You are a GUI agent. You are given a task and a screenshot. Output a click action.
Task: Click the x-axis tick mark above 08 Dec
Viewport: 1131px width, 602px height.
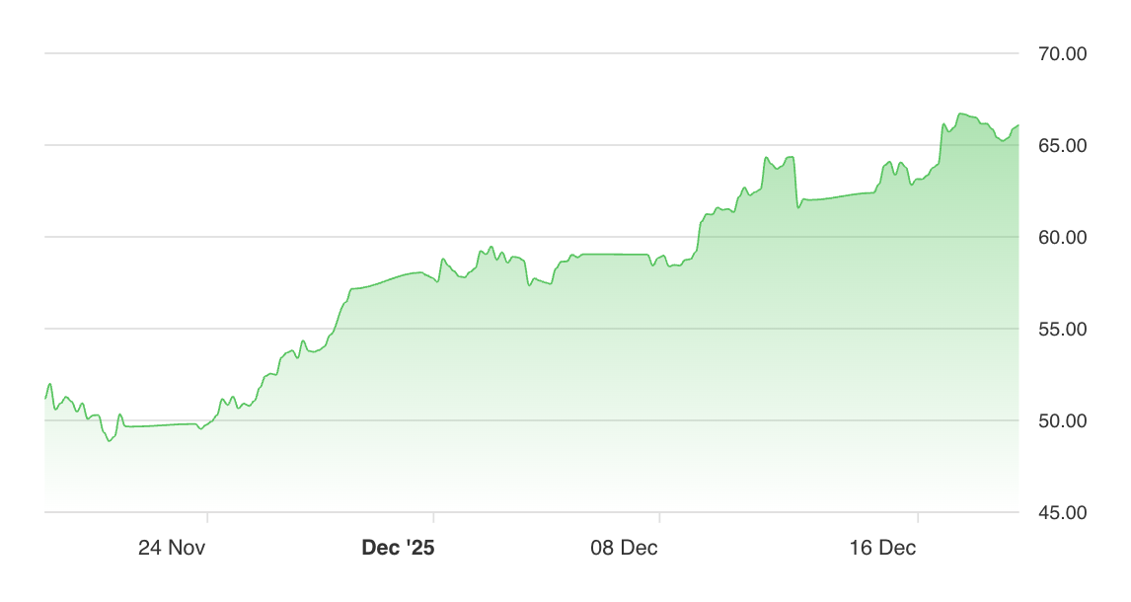[x=659, y=517]
